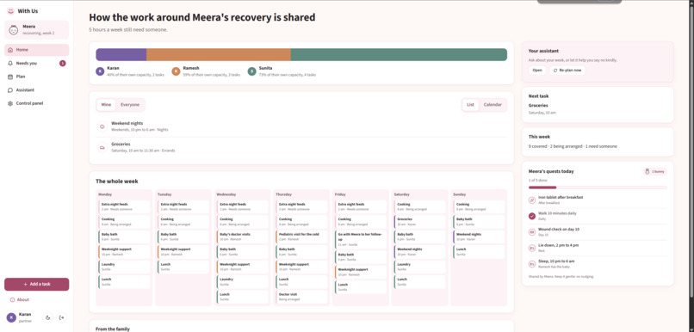Open Thursday's Doctor visit task

[x=302, y=297]
